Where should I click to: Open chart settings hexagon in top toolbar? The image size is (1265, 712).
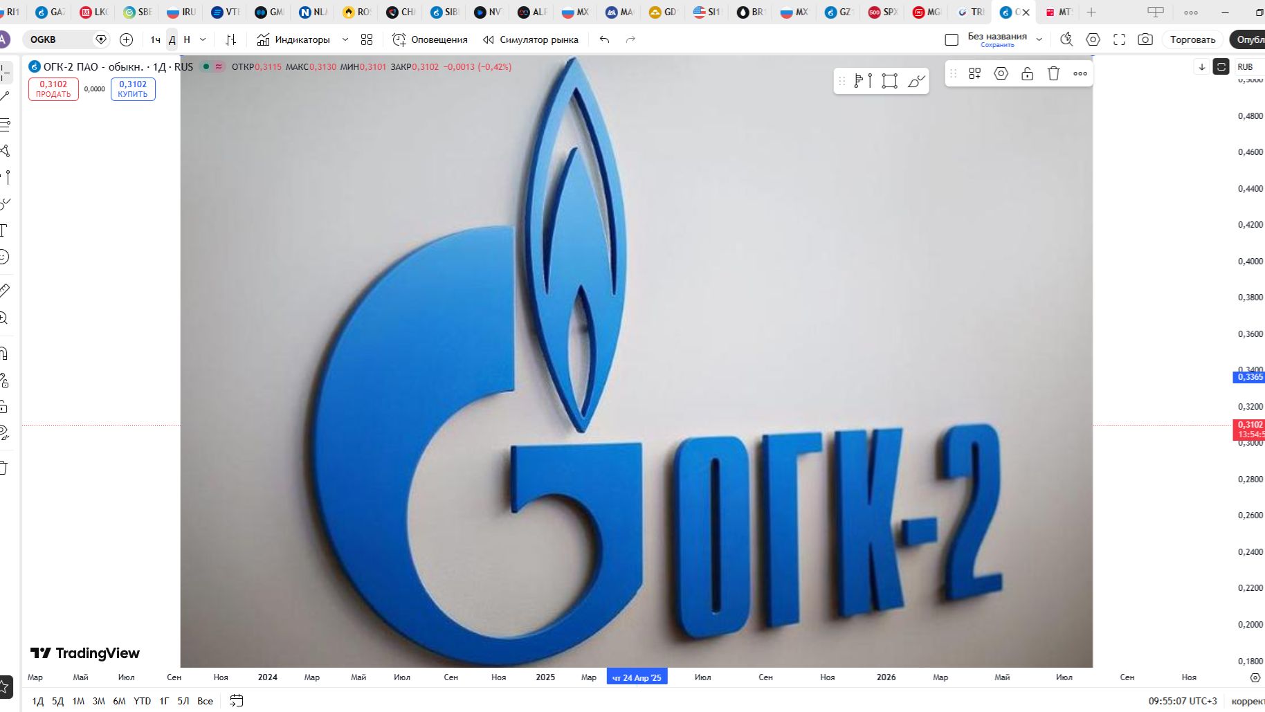coord(1093,39)
